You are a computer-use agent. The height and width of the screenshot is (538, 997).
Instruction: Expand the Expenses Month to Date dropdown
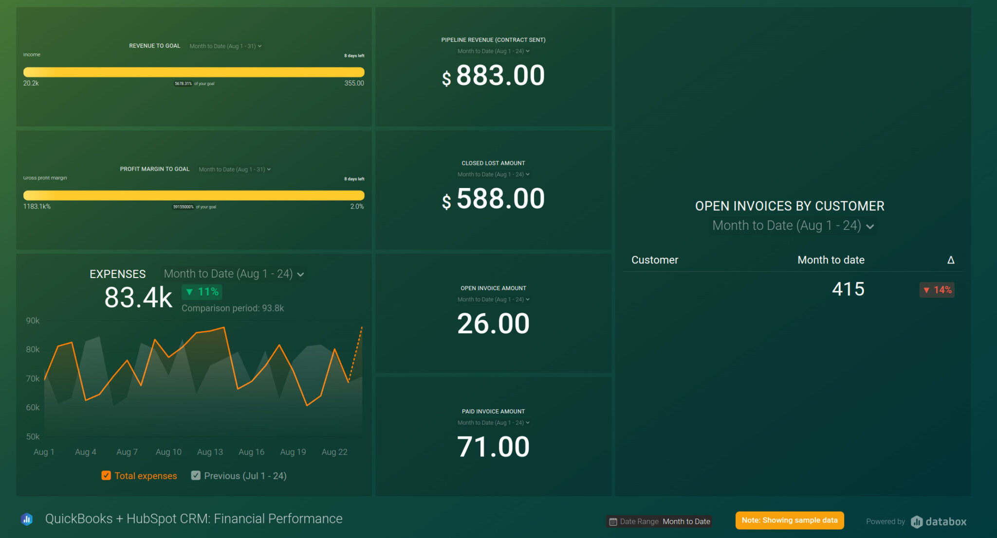tap(233, 274)
